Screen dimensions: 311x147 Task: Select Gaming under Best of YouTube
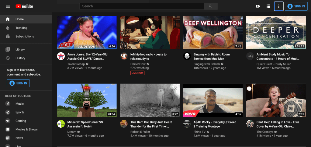point(21,121)
